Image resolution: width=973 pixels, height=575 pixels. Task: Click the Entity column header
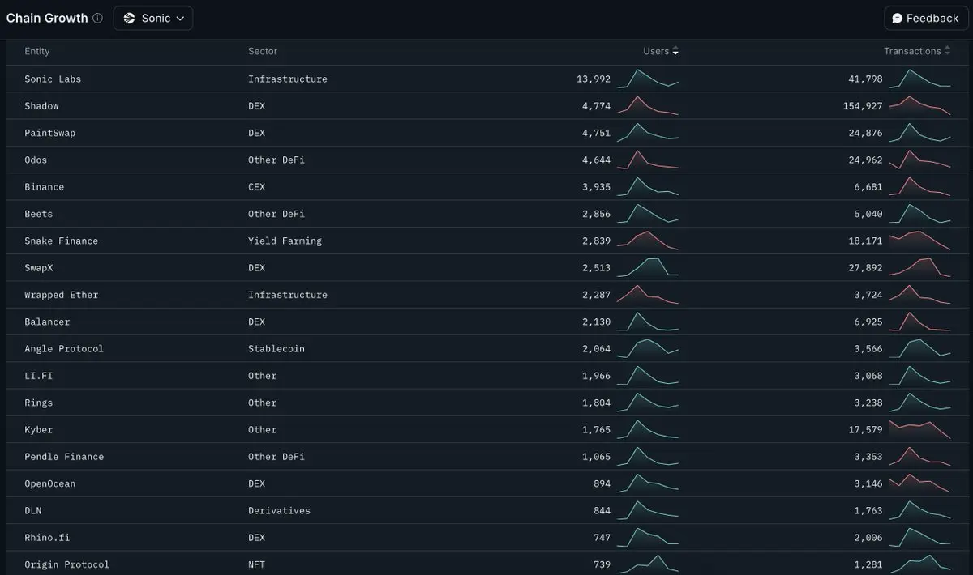[x=37, y=51]
